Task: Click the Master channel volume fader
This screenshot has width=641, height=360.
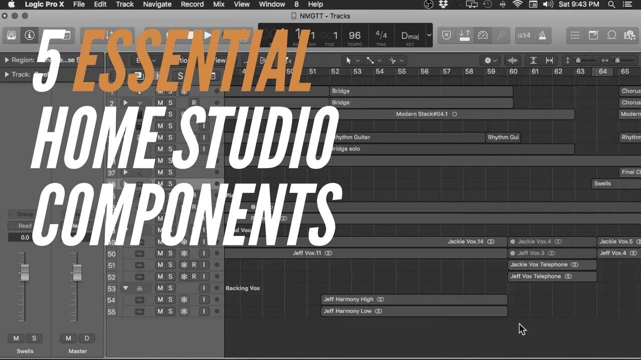Action: [x=77, y=272]
